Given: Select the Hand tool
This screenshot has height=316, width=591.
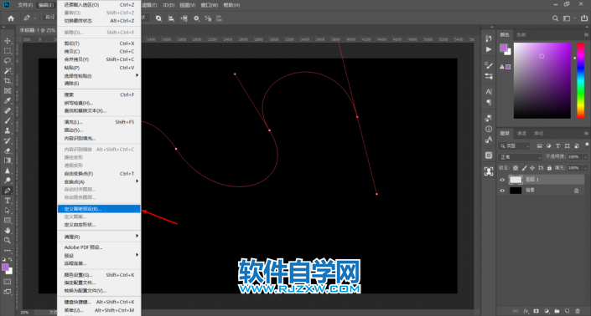Looking at the screenshot, I should click(x=8, y=231).
